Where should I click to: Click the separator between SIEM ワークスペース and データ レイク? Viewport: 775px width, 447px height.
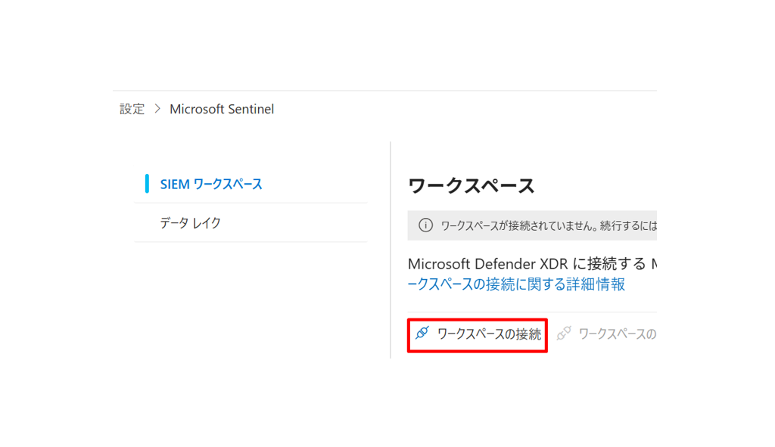coord(251,203)
